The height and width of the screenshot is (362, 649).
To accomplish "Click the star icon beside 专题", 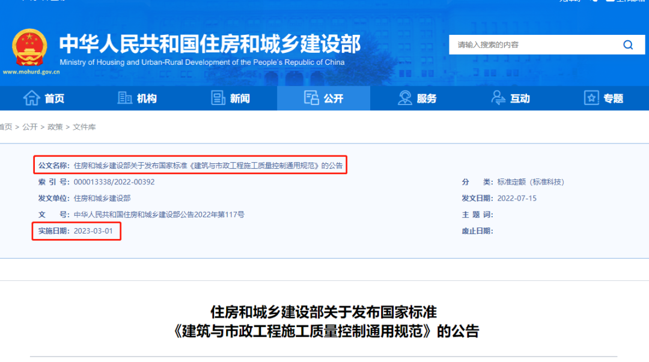I will tap(591, 98).
